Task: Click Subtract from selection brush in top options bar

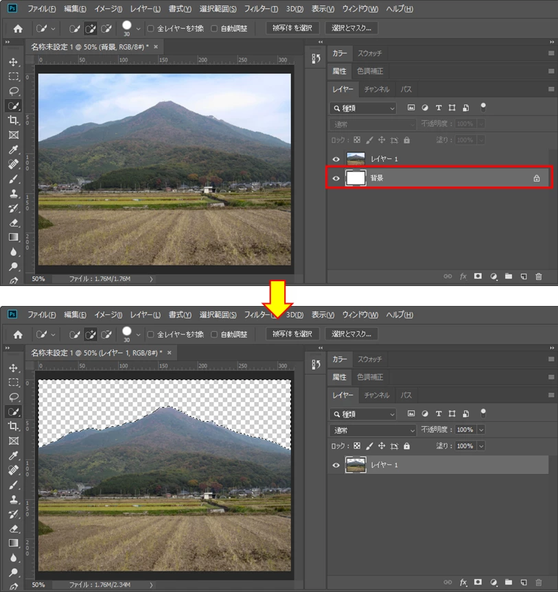Action: click(107, 28)
